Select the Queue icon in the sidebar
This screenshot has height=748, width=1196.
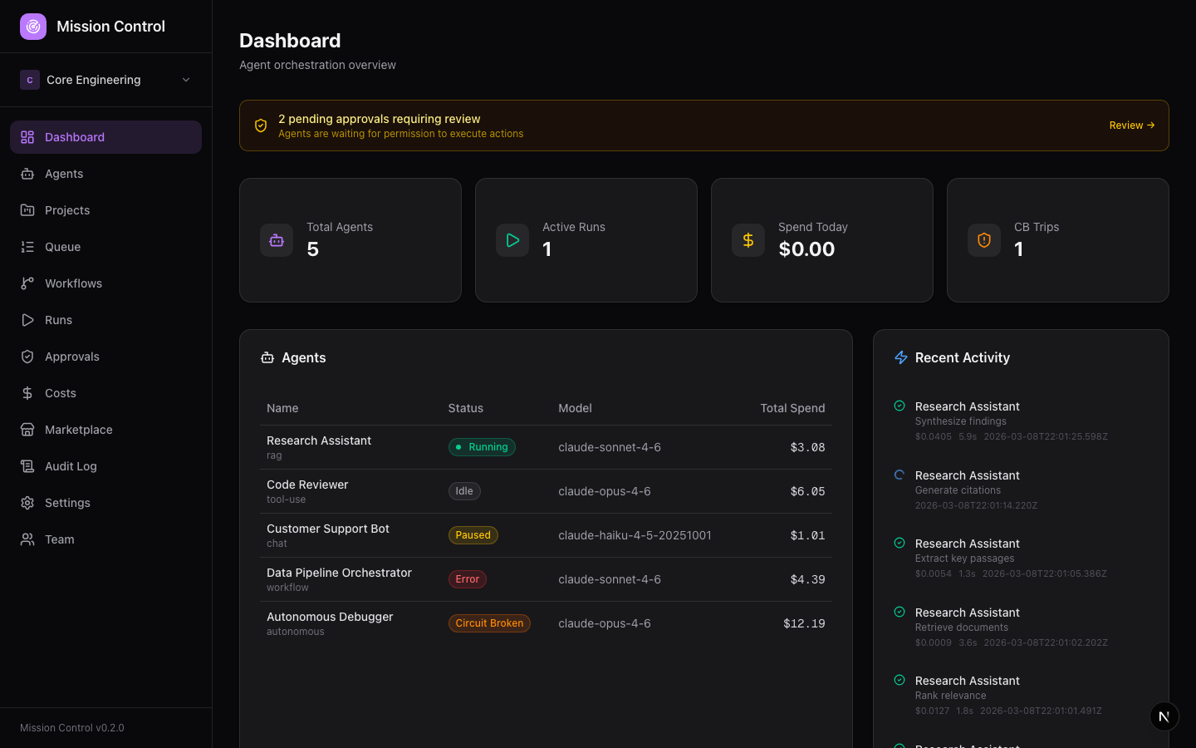pyautogui.click(x=26, y=247)
